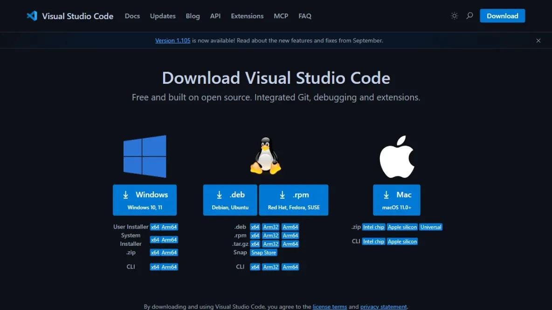Download the Windows 10, 11 installer

[x=145, y=200]
